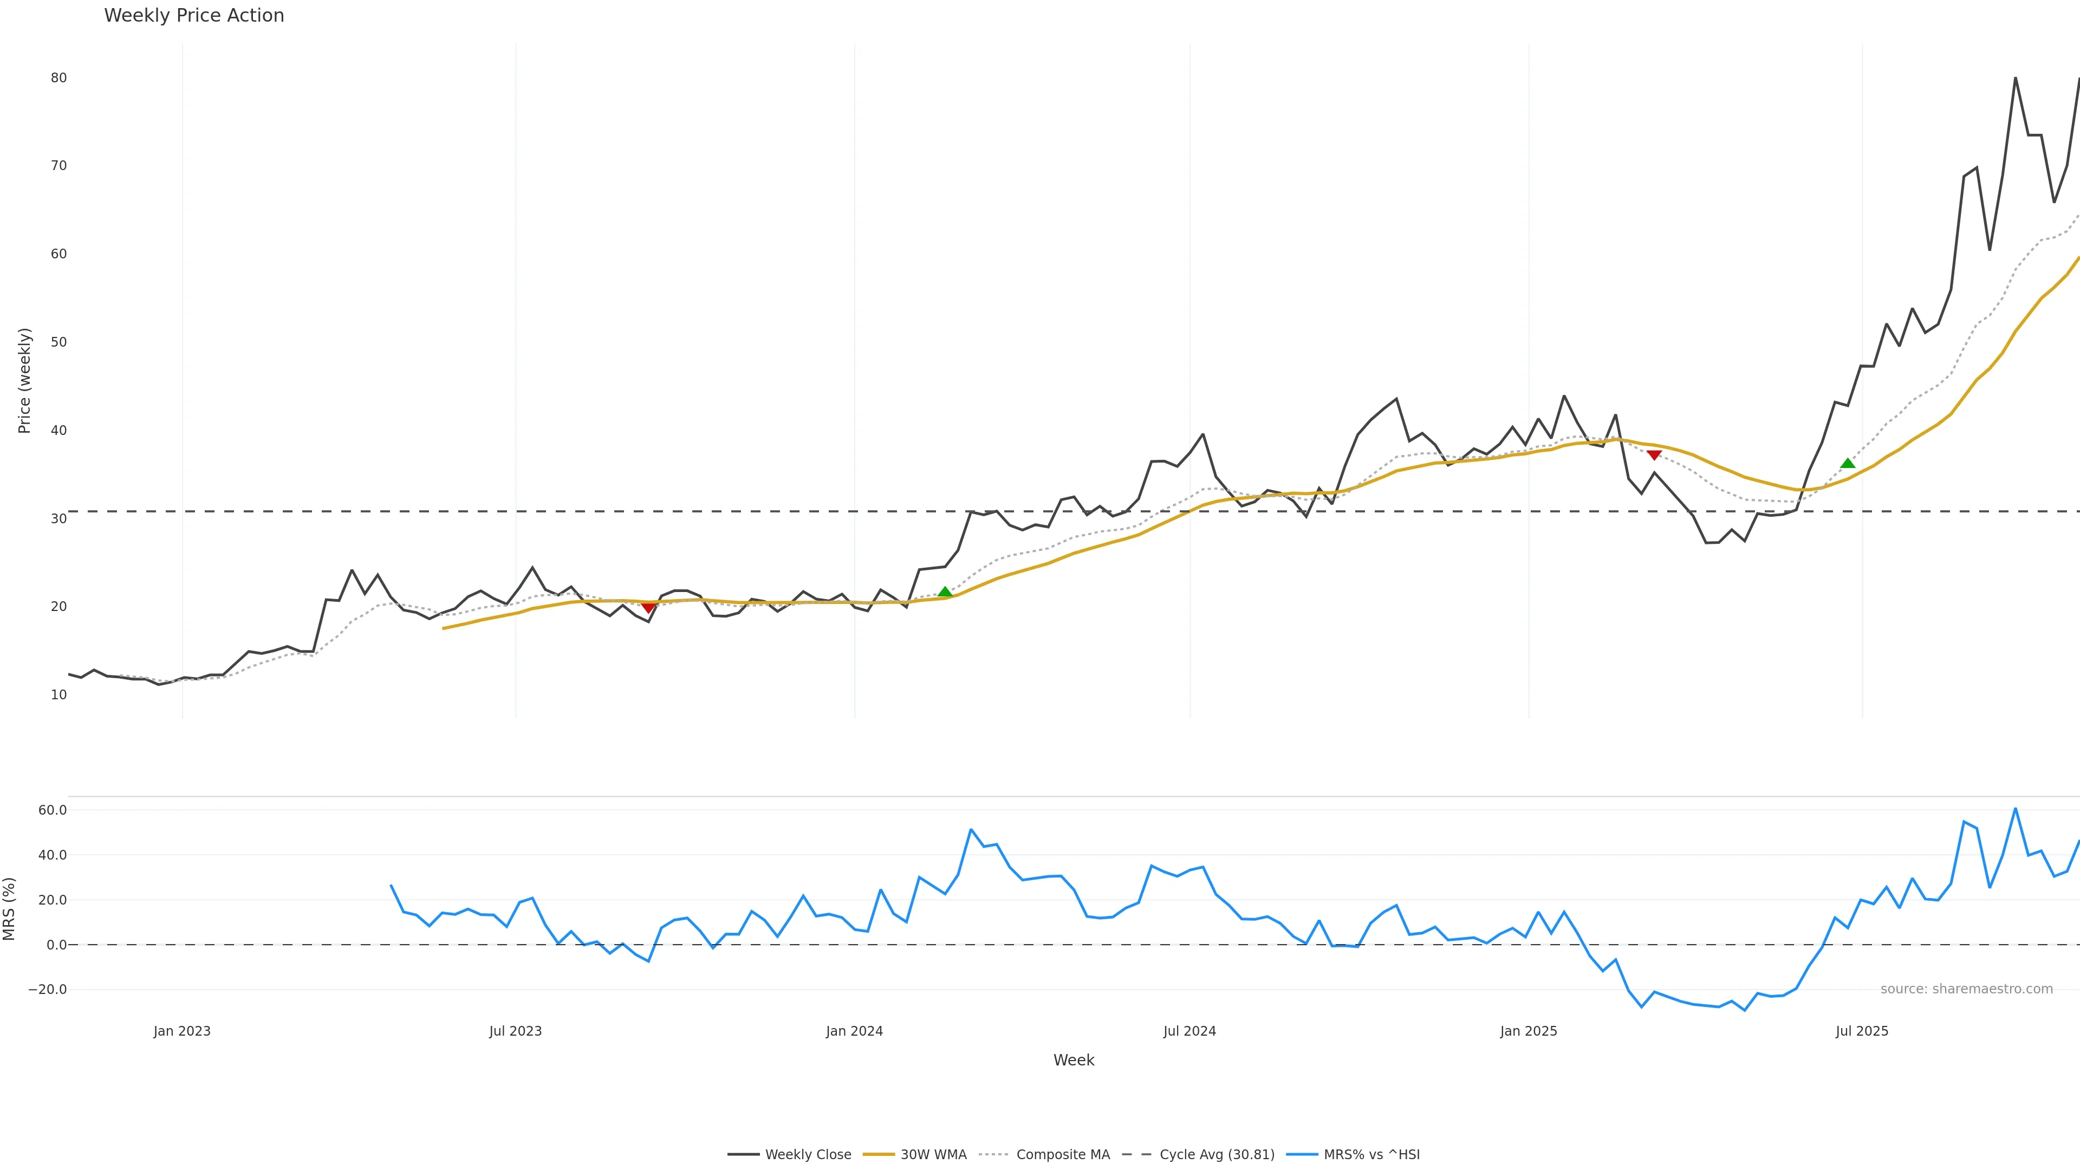Click the 80 price axis tick label
The width and height of the screenshot is (2080, 1170).
coord(58,79)
